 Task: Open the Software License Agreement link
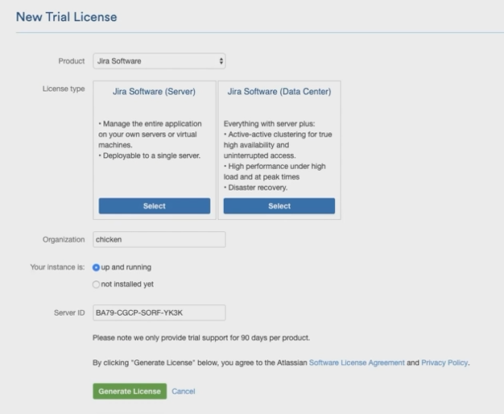[x=357, y=362]
